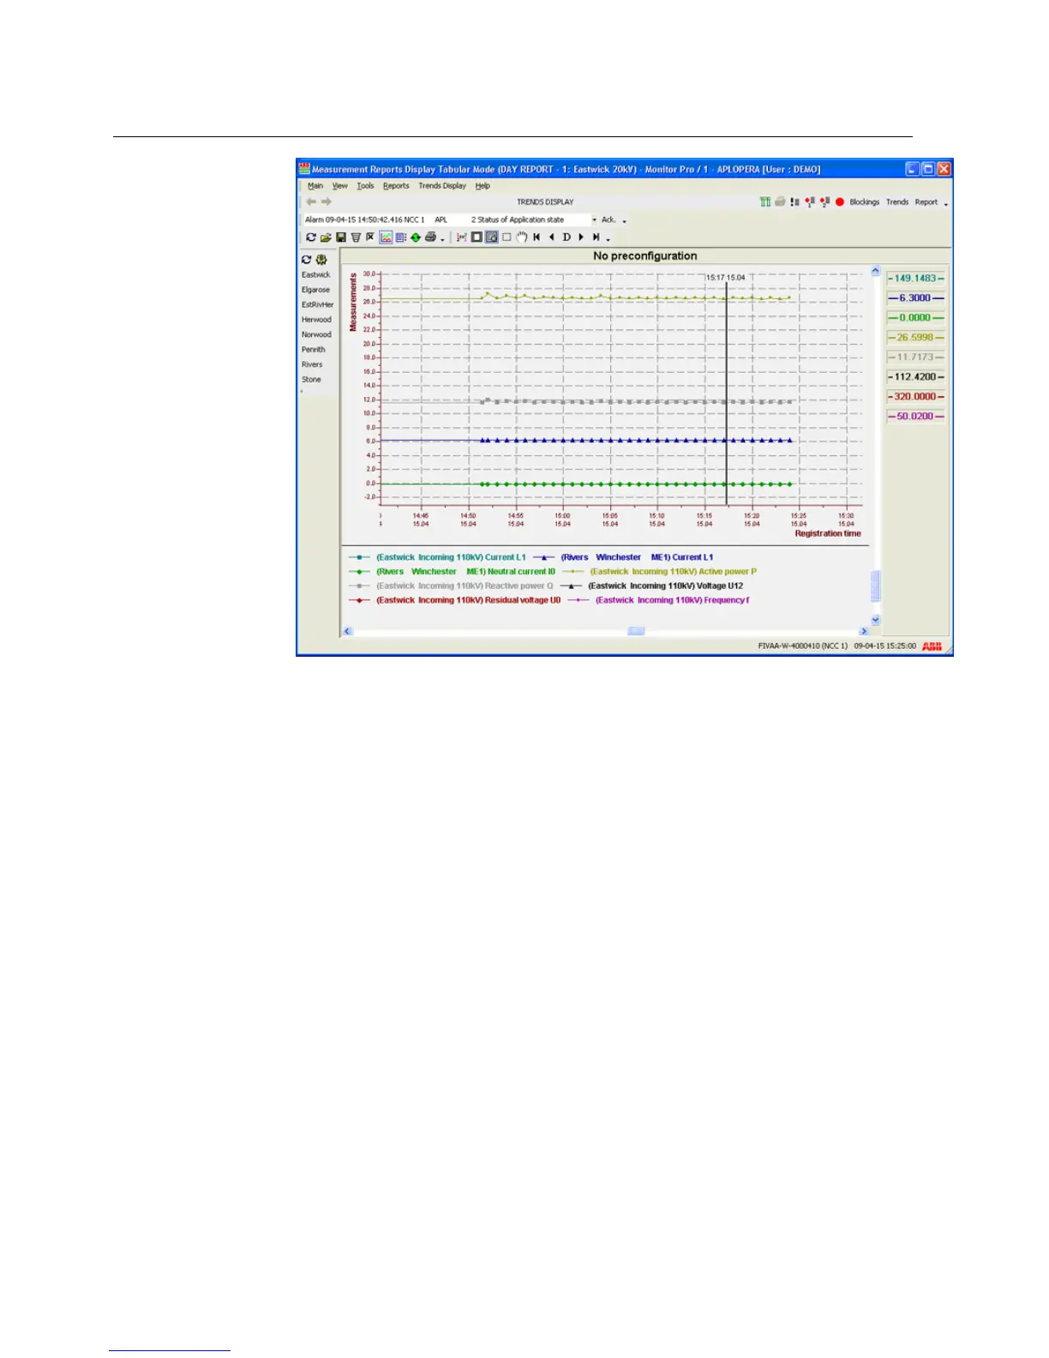The image size is (1049, 1358).
Task: Click the 320.0000 value indicator
Action: pos(915,397)
